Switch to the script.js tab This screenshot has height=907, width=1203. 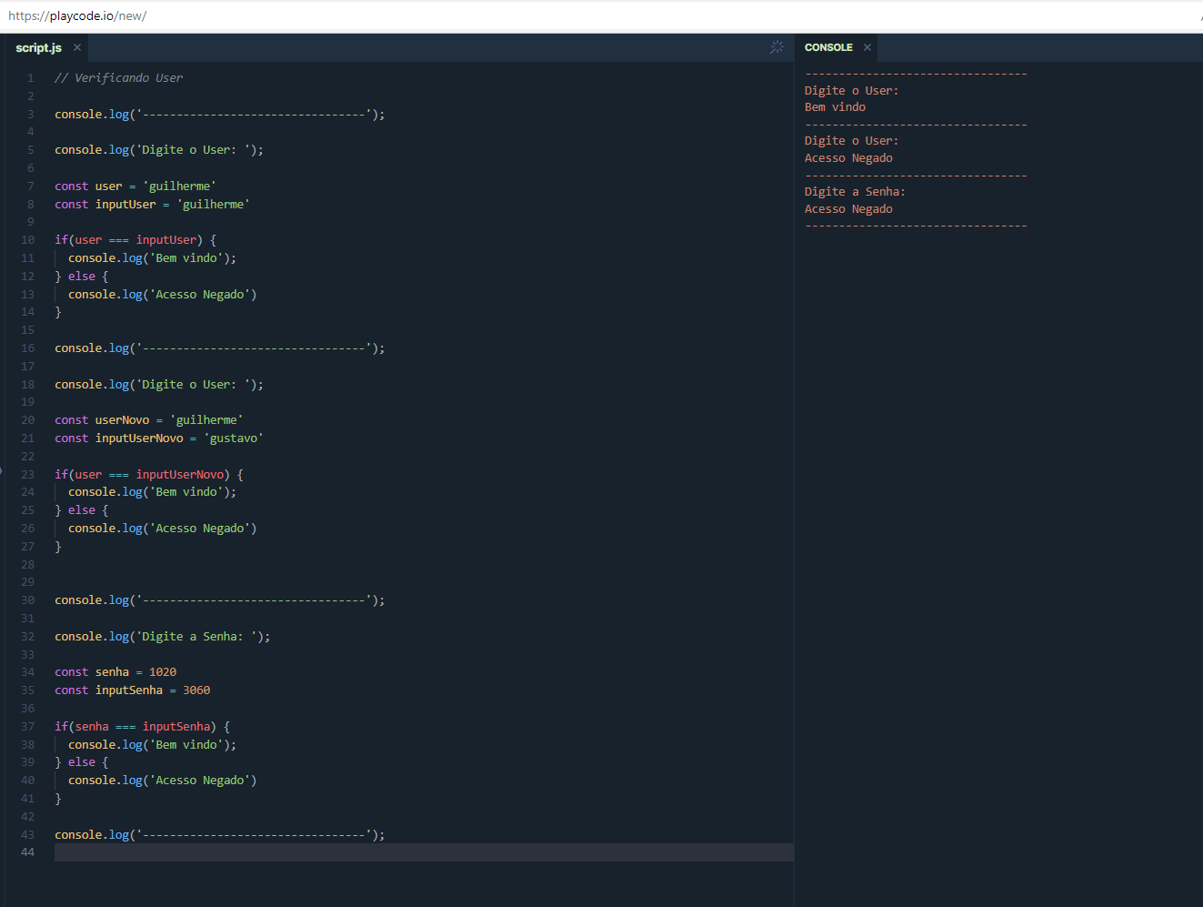[38, 47]
